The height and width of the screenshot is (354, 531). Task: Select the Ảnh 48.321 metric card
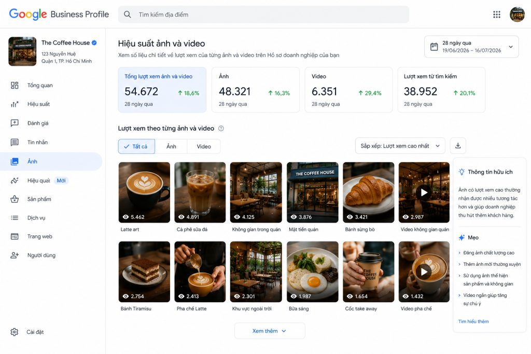click(x=256, y=90)
